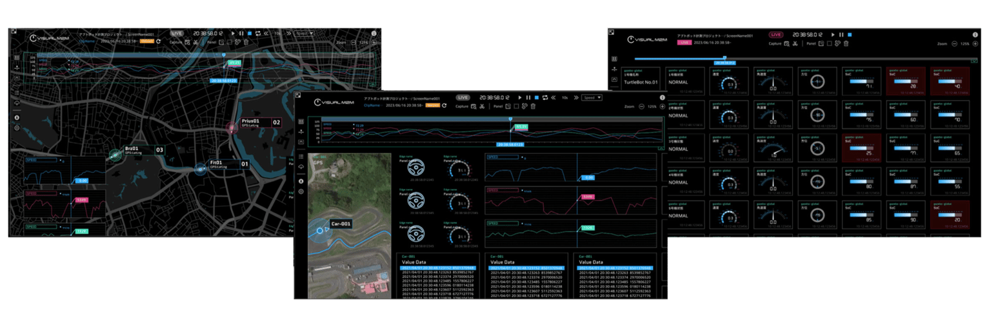Stop playback in the right dashboard window
This screenshot has height=327, width=991.
pos(850,35)
